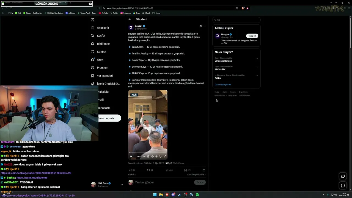Open Windows Start menu
The image size is (352, 198).
[x=155, y=195]
